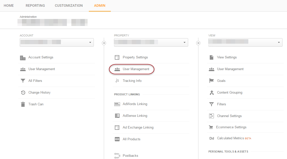Open the Account selector dropdown
Image resolution: width=287 pixels, height=159 pixels.
tap(57, 42)
